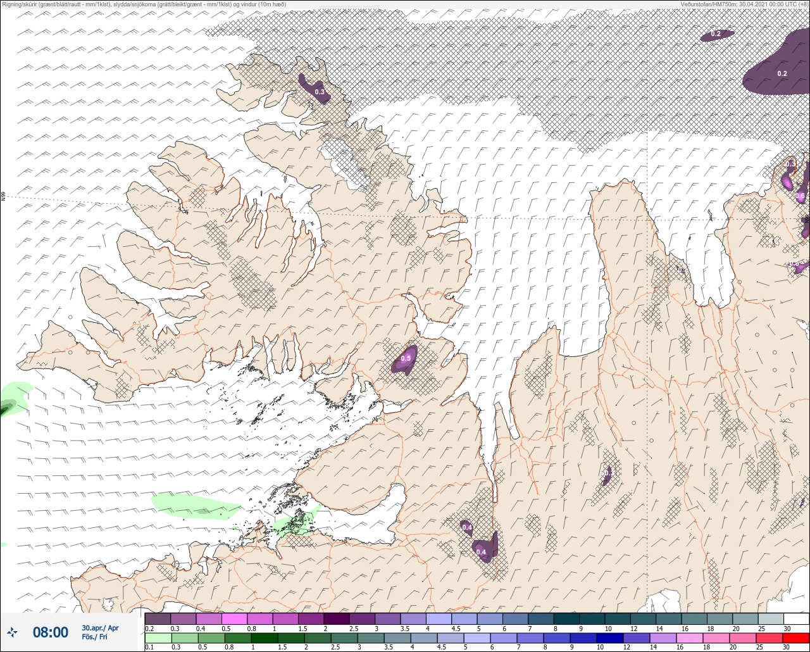Select the darkest purple 2 snow legend swatch

tap(337, 618)
